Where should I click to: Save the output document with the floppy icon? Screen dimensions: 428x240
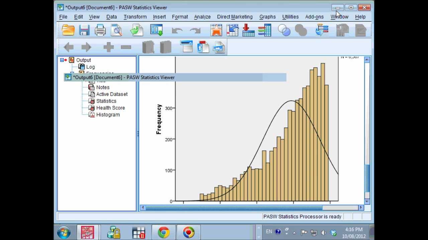84,30
